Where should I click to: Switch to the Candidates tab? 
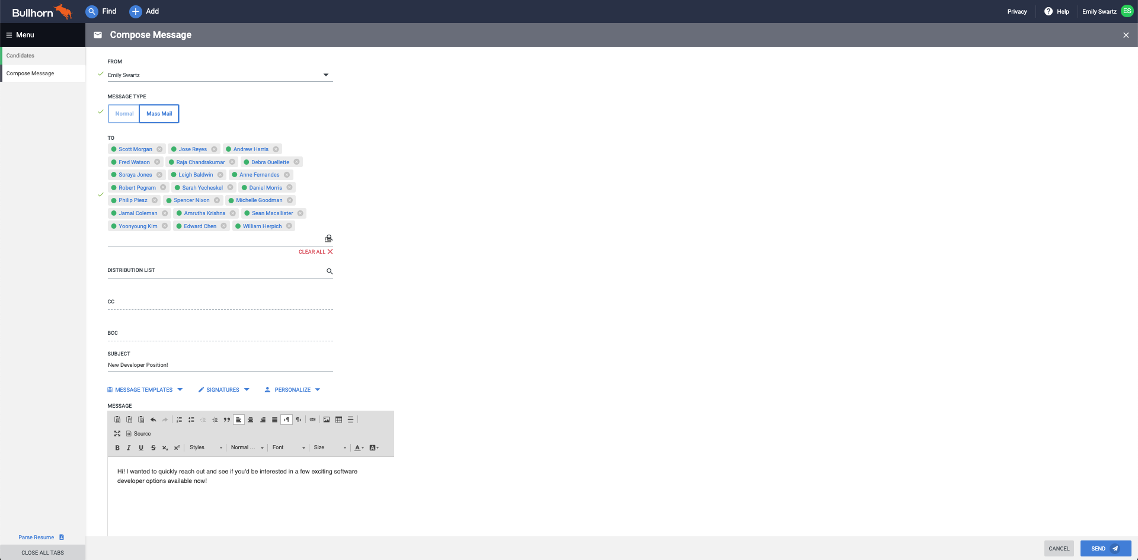21,56
